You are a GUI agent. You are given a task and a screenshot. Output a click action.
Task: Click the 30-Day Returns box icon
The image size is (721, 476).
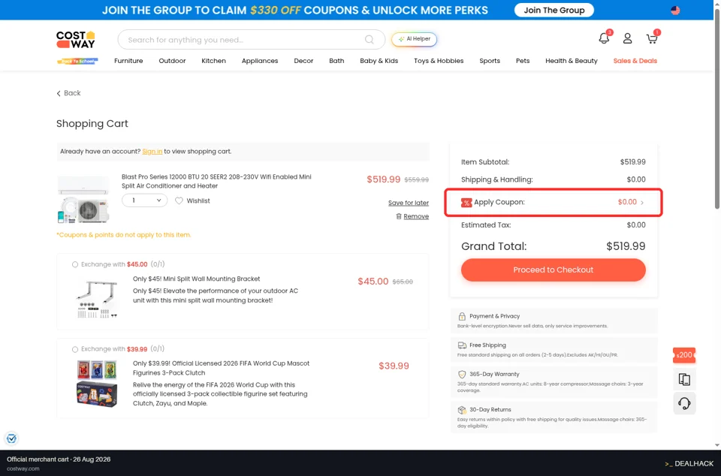pyautogui.click(x=462, y=410)
